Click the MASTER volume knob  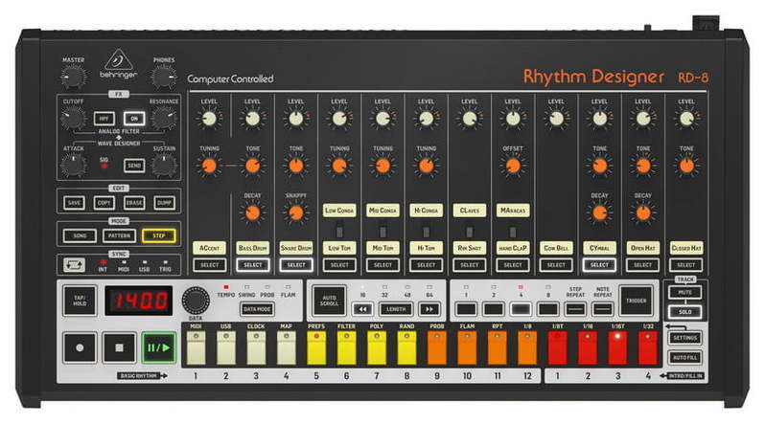(x=73, y=77)
